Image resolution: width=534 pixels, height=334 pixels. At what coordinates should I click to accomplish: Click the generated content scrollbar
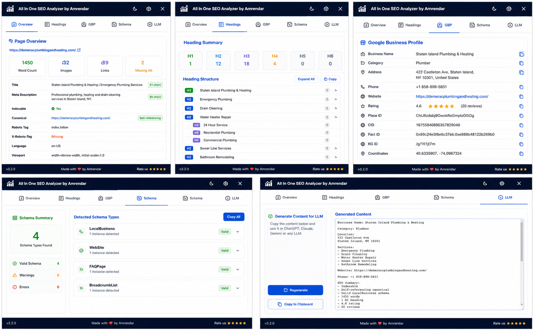tap(522, 242)
